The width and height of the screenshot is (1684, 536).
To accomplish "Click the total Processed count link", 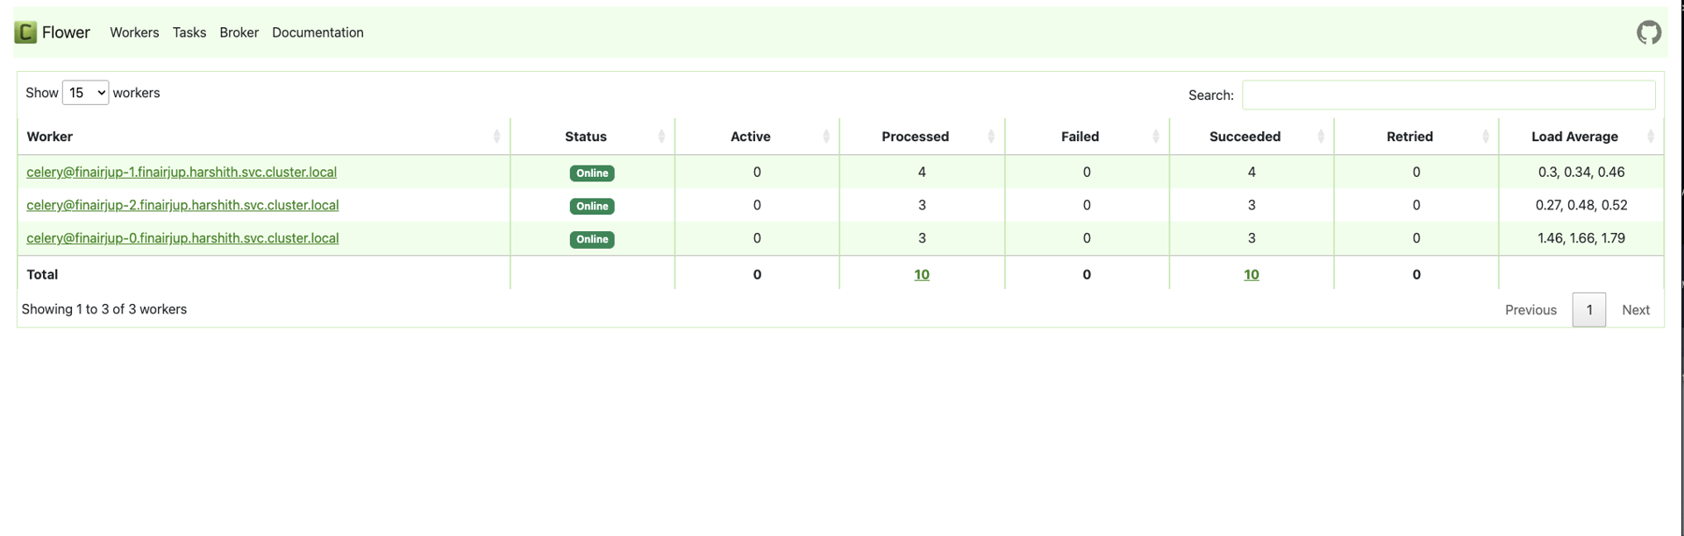I will pos(921,275).
